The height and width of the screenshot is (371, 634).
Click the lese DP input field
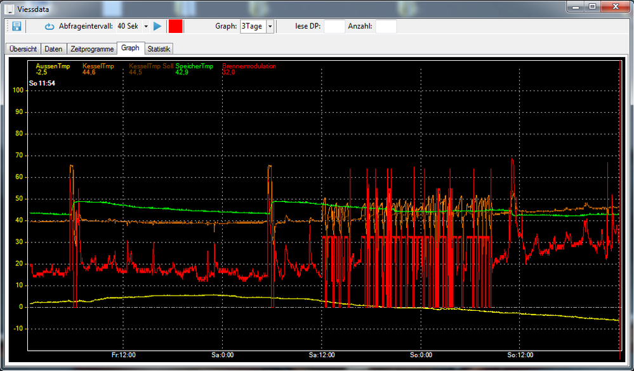pos(334,27)
